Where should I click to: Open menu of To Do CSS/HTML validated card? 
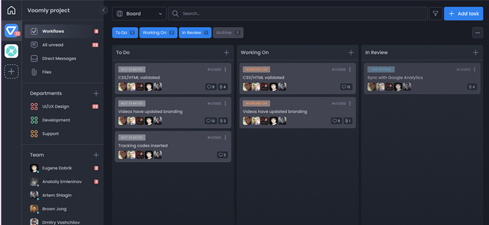(226, 70)
